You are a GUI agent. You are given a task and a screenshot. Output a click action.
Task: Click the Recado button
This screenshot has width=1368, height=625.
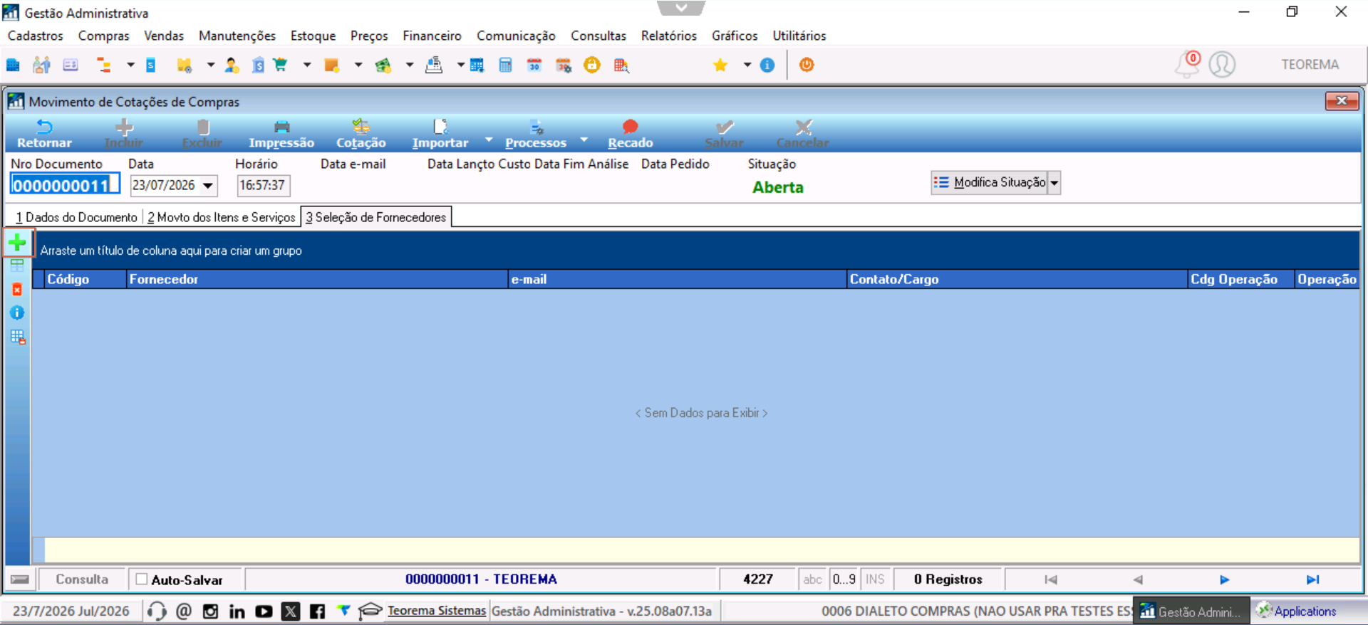click(631, 134)
